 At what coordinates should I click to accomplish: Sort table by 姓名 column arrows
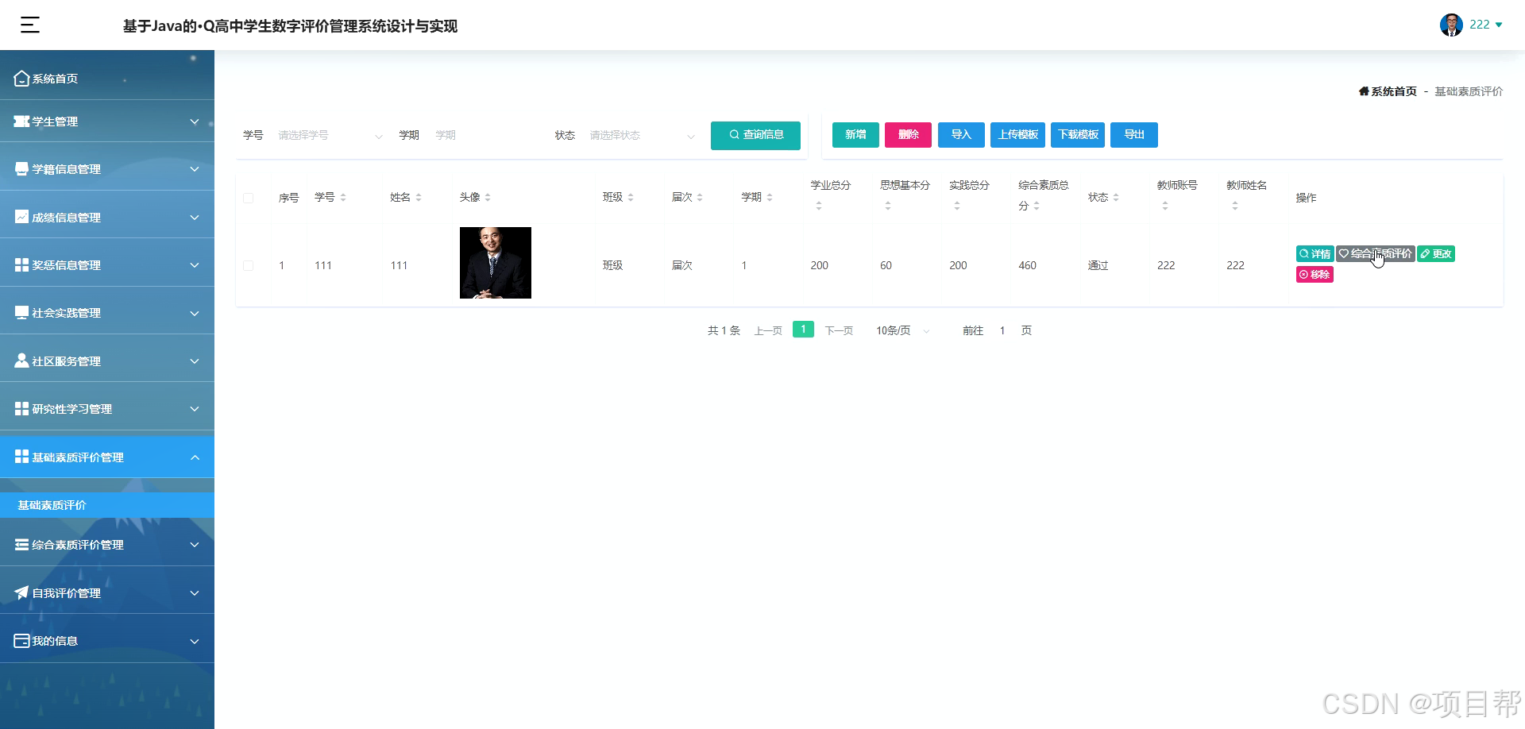419,198
